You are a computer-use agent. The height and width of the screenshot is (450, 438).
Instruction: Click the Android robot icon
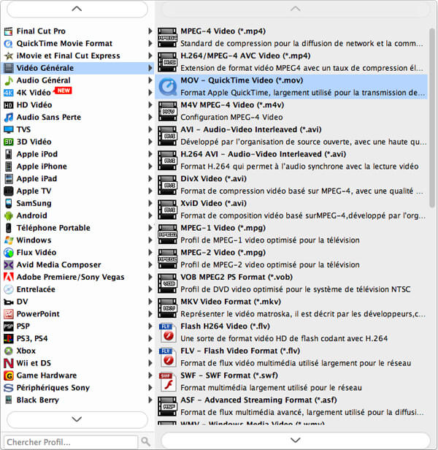[9, 216]
